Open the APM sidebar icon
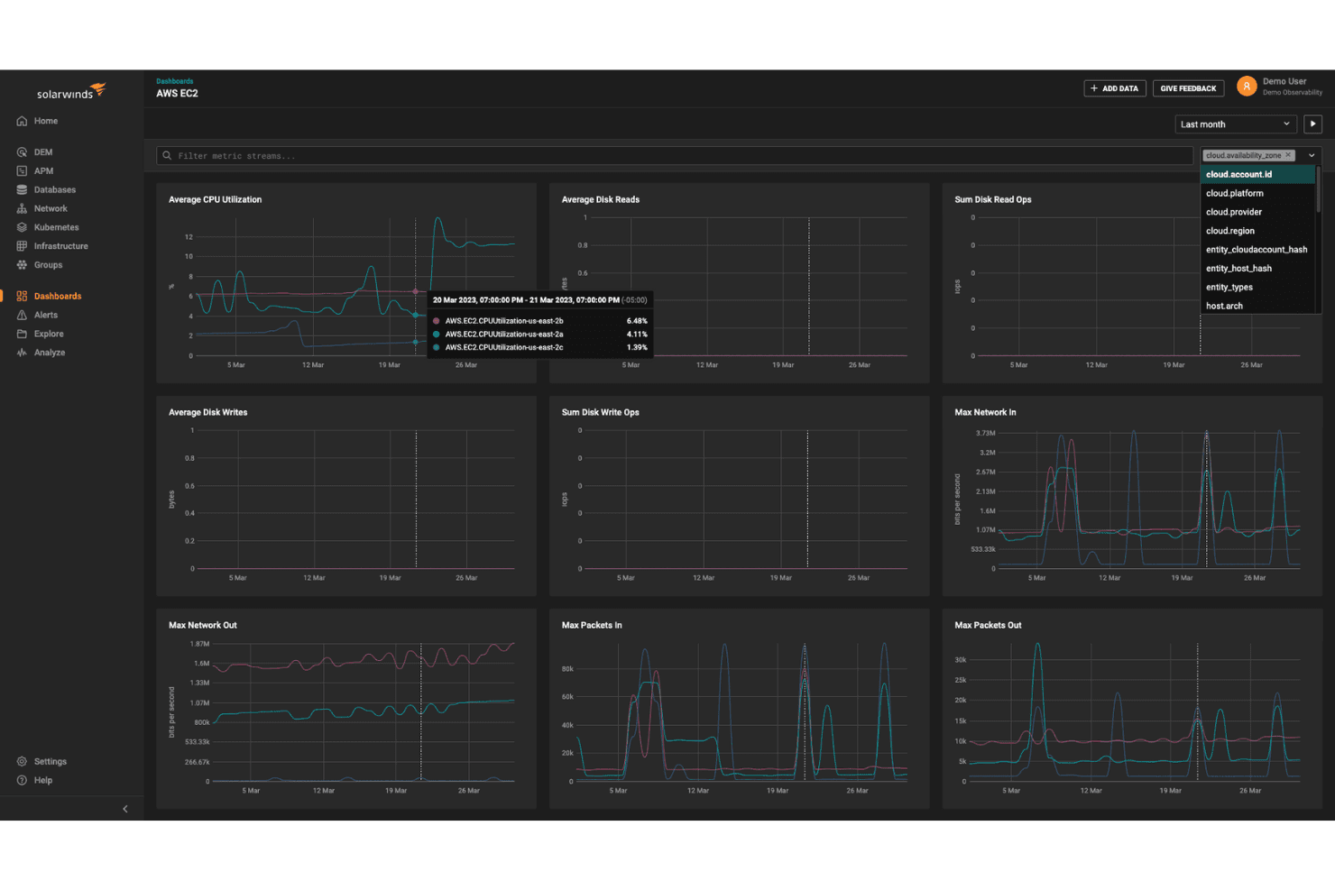The image size is (1335, 890). click(x=22, y=171)
